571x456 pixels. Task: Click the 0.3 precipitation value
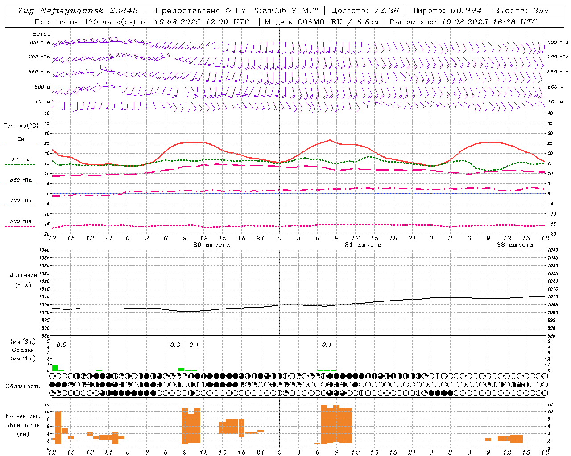[175, 345]
